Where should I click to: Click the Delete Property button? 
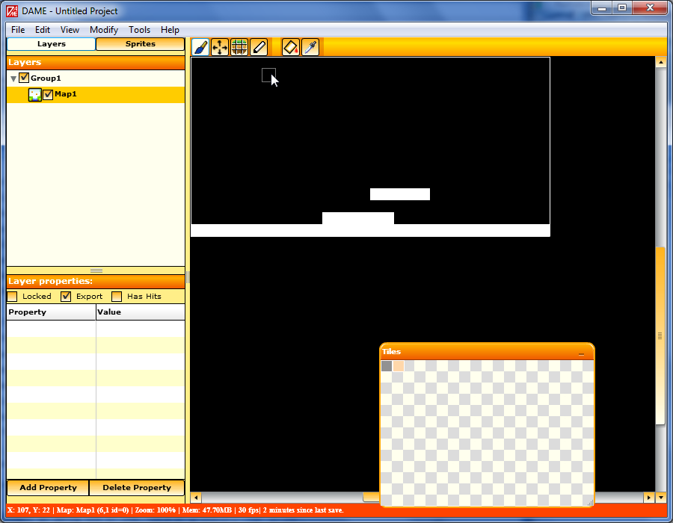[x=137, y=487]
